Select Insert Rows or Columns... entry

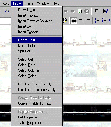pyautogui.click(x=37, y=21)
